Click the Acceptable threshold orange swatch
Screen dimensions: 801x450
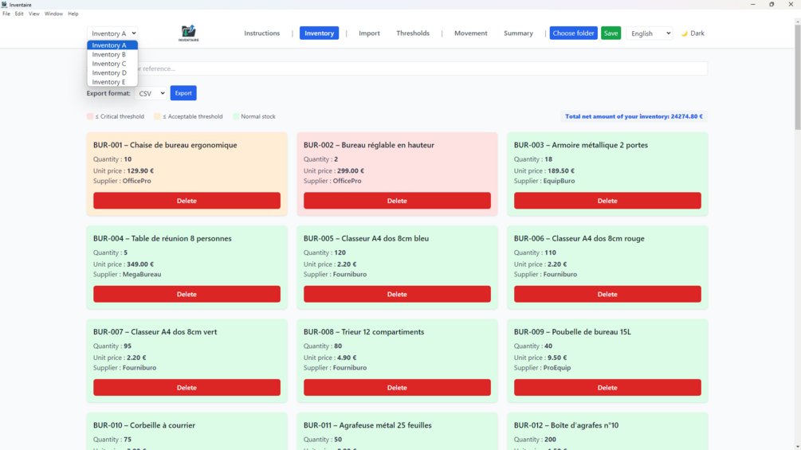(157, 116)
